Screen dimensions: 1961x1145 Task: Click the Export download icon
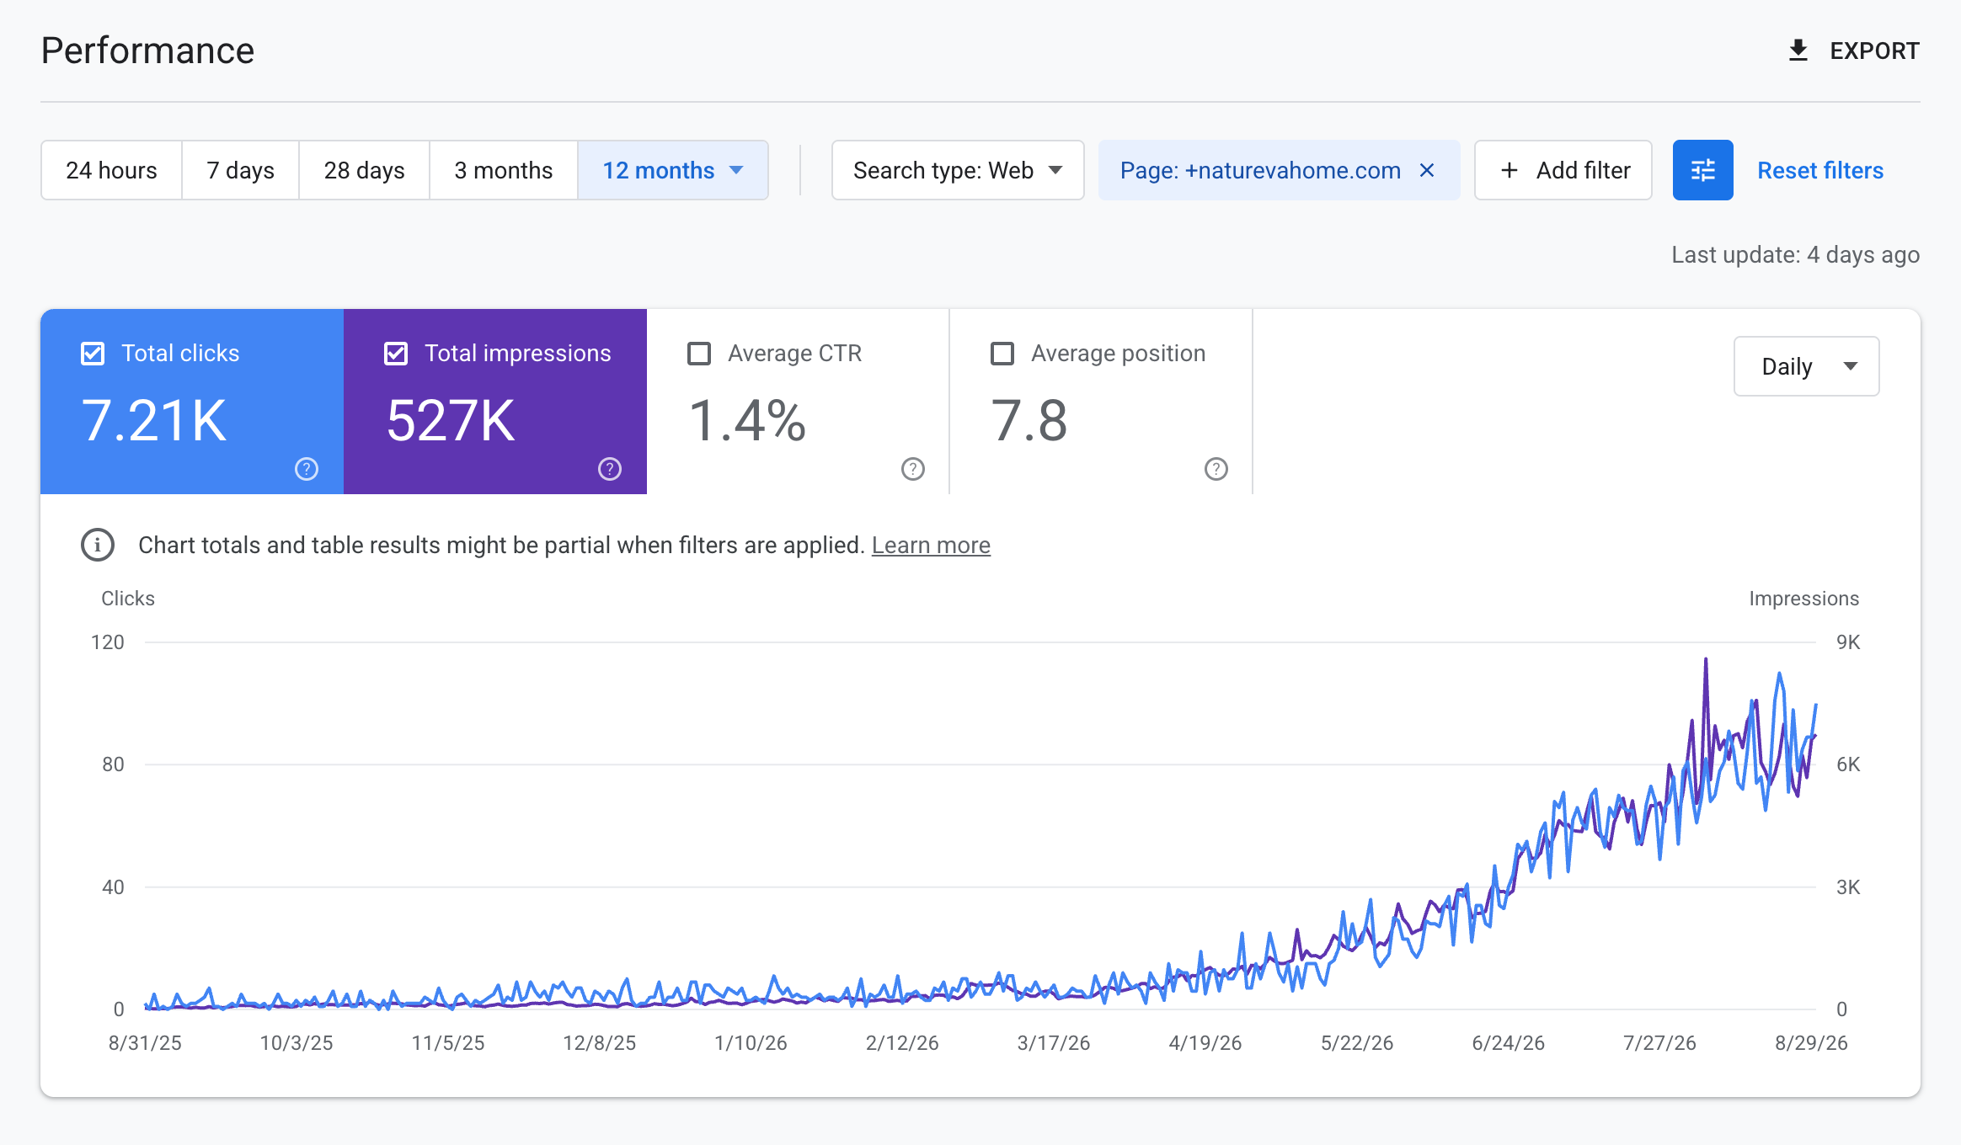1798,51
